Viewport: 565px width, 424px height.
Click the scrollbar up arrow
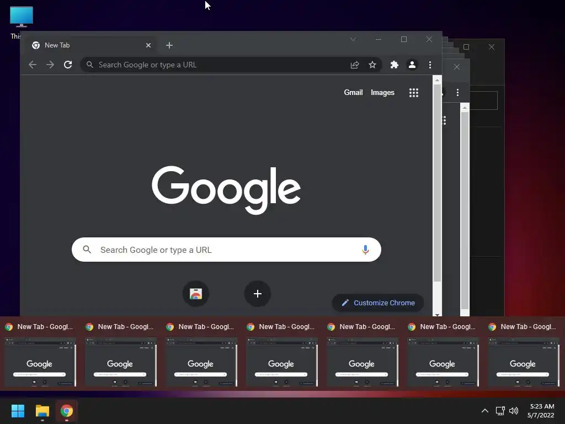coord(437,80)
